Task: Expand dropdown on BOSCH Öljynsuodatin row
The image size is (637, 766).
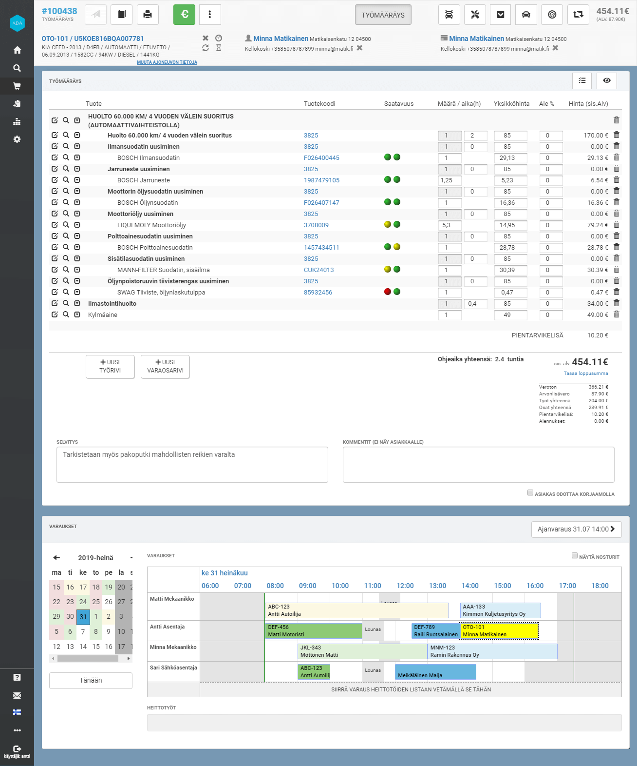Action: 77,202
